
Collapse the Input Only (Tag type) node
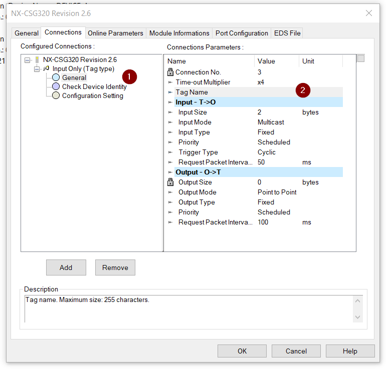click(37, 69)
